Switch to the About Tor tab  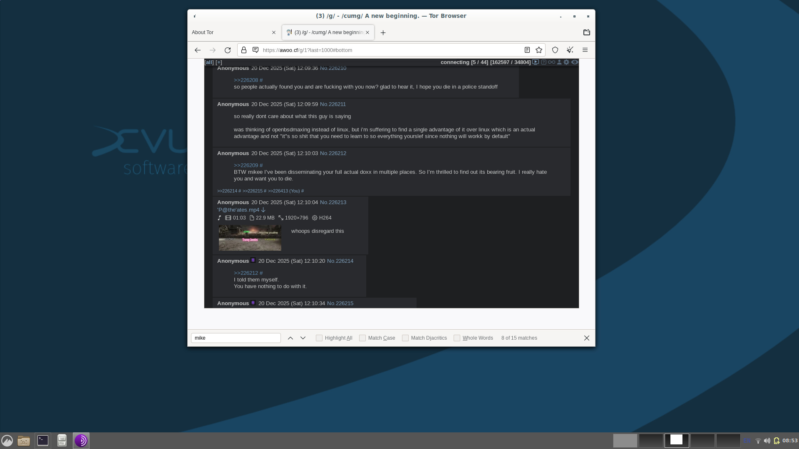[x=229, y=32]
